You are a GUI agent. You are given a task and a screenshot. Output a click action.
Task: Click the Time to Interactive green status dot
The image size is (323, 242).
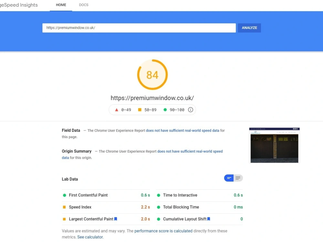158,195
